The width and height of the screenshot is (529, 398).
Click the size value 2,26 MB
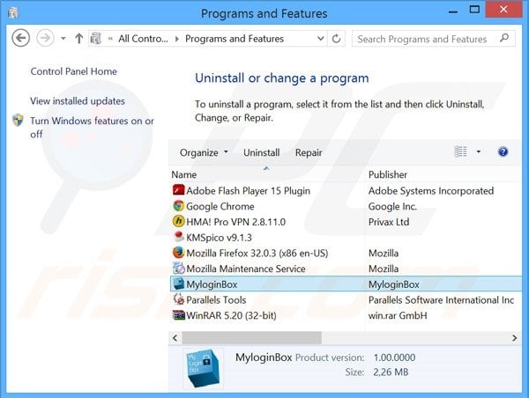(x=391, y=372)
